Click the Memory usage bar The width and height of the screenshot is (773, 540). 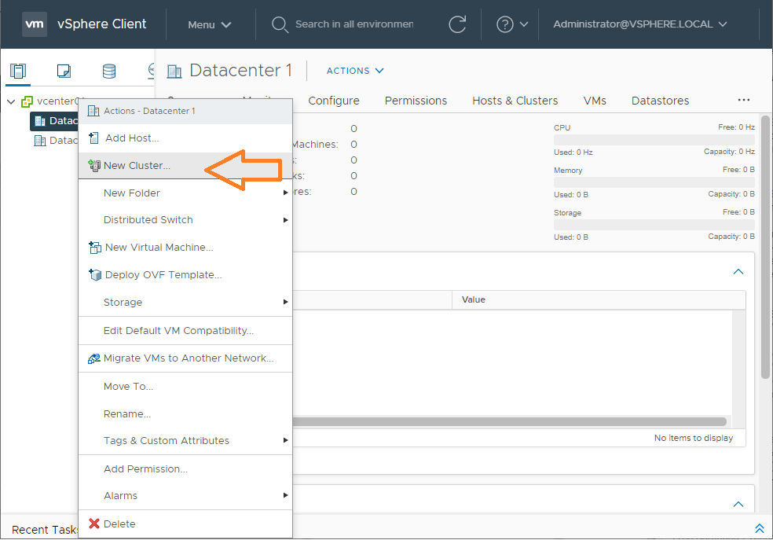pyautogui.click(x=654, y=182)
